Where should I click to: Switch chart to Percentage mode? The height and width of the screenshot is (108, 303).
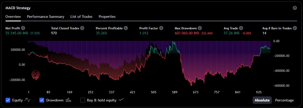coord(284,100)
